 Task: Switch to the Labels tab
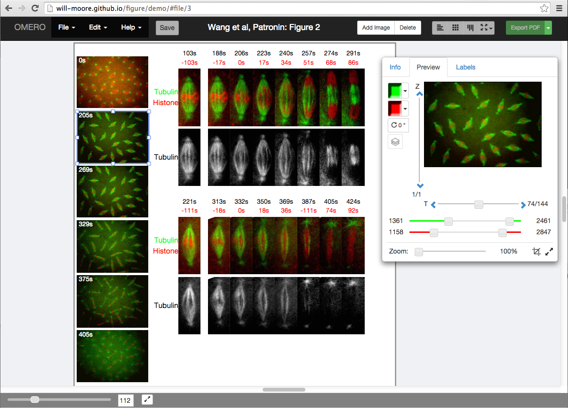pyautogui.click(x=465, y=67)
